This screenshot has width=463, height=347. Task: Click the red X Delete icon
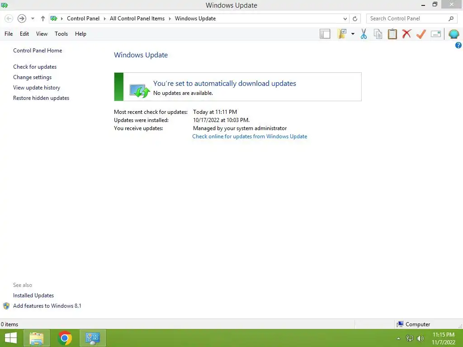[x=406, y=33]
